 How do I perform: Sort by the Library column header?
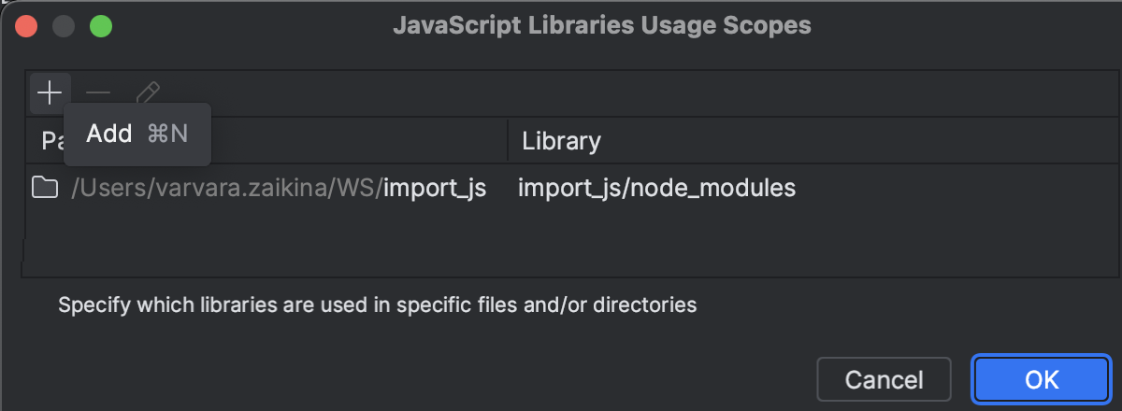(561, 141)
